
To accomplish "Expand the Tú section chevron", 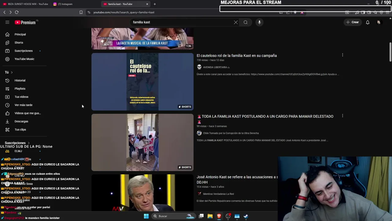I will click(12, 72).
